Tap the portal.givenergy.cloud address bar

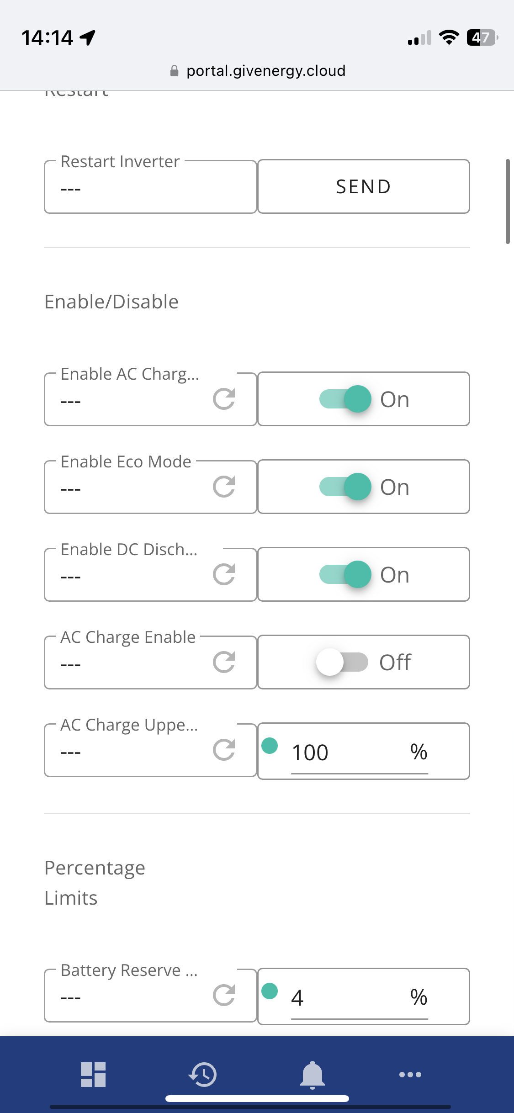point(257,71)
